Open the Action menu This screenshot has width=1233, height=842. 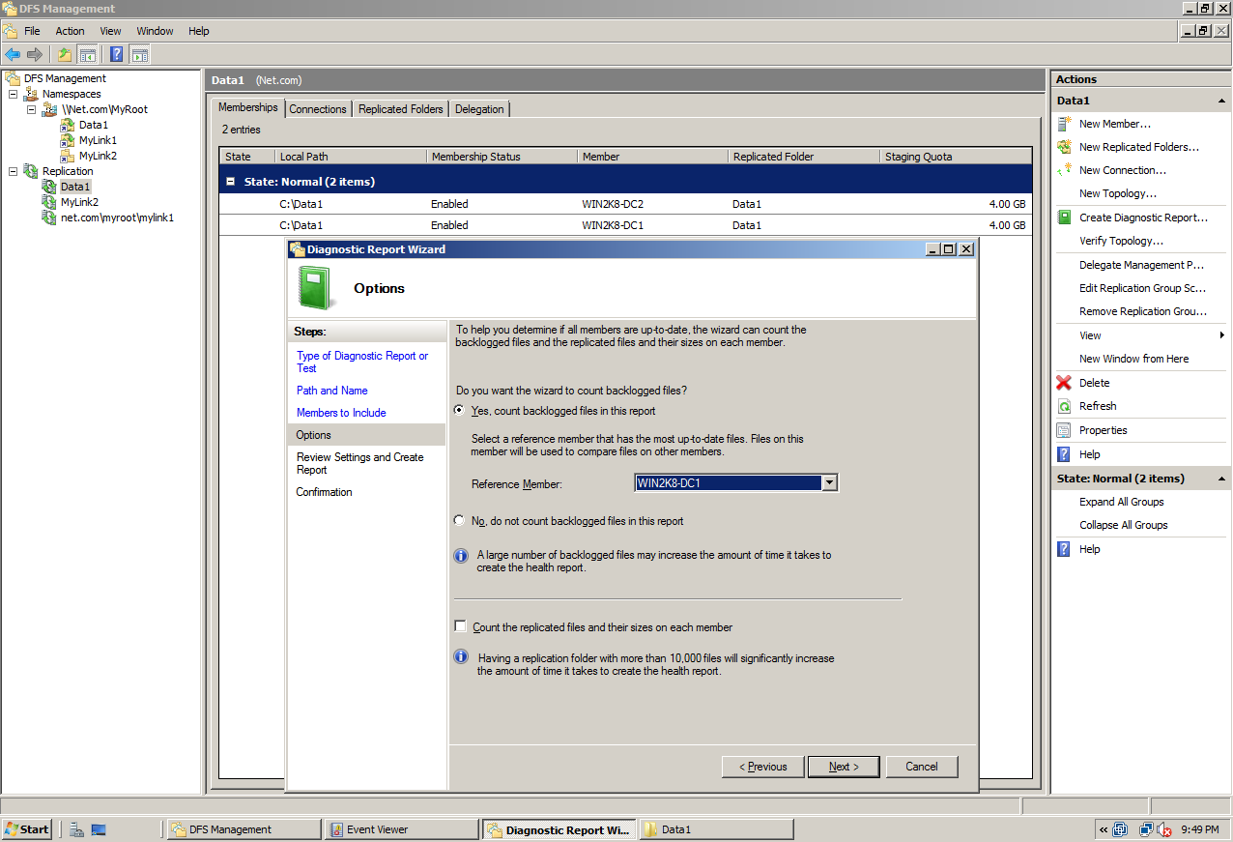(x=70, y=31)
